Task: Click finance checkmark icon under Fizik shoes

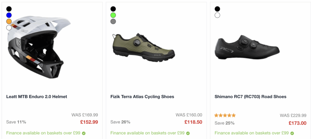Action: click(188, 133)
